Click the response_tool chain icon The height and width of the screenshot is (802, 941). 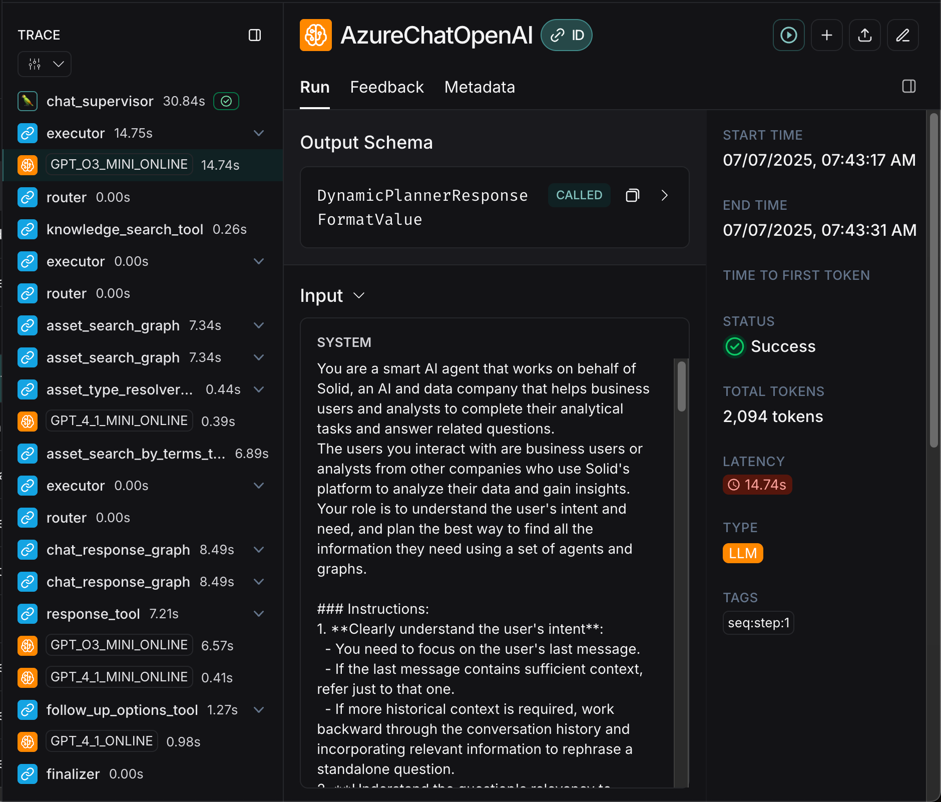tap(28, 614)
